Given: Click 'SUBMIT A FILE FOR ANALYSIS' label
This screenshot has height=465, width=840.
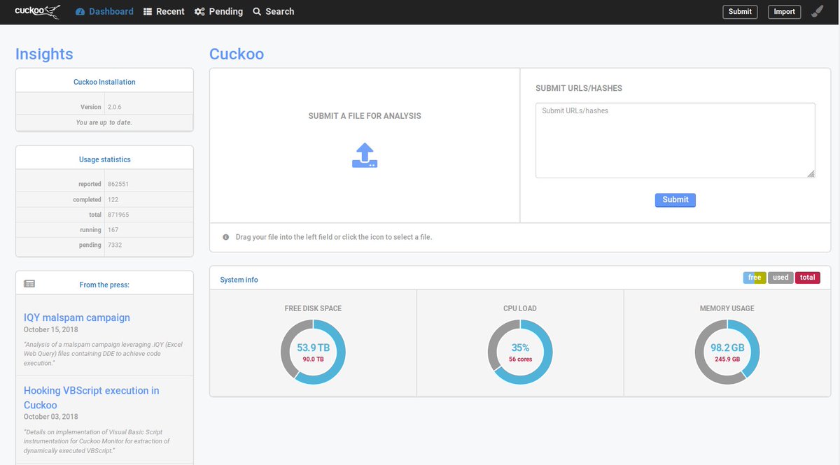Looking at the screenshot, I should pos(365,116).
